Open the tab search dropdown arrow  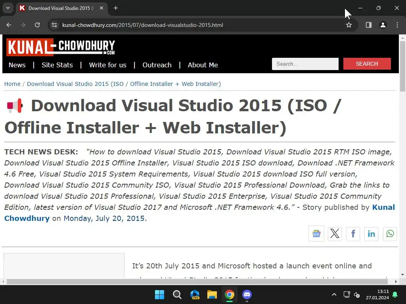[8, 8]
